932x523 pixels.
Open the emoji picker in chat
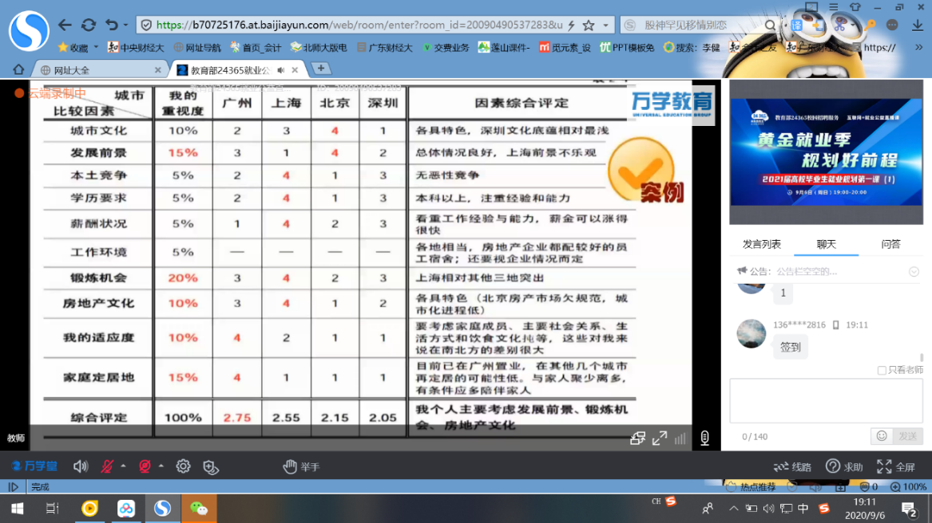(882, 436)
